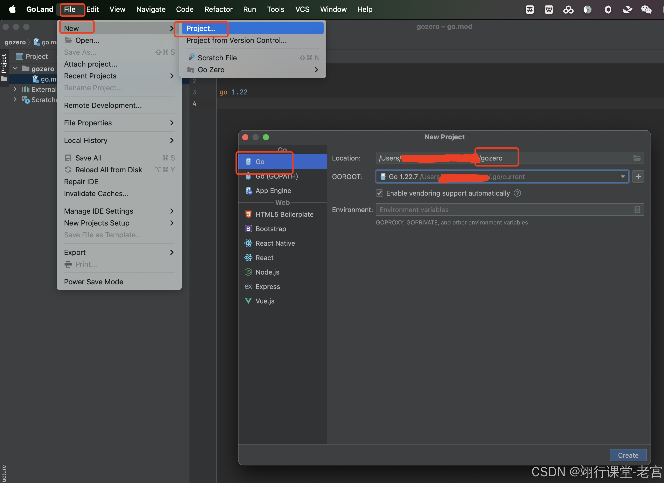Screen dimensions: 664x483
Task: Expand the File Properties submenu
Action: pos(119,123)
